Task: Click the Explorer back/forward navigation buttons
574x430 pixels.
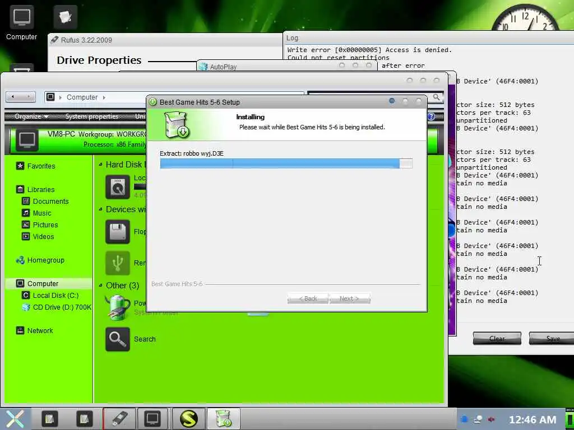Action: coord(21,97)
